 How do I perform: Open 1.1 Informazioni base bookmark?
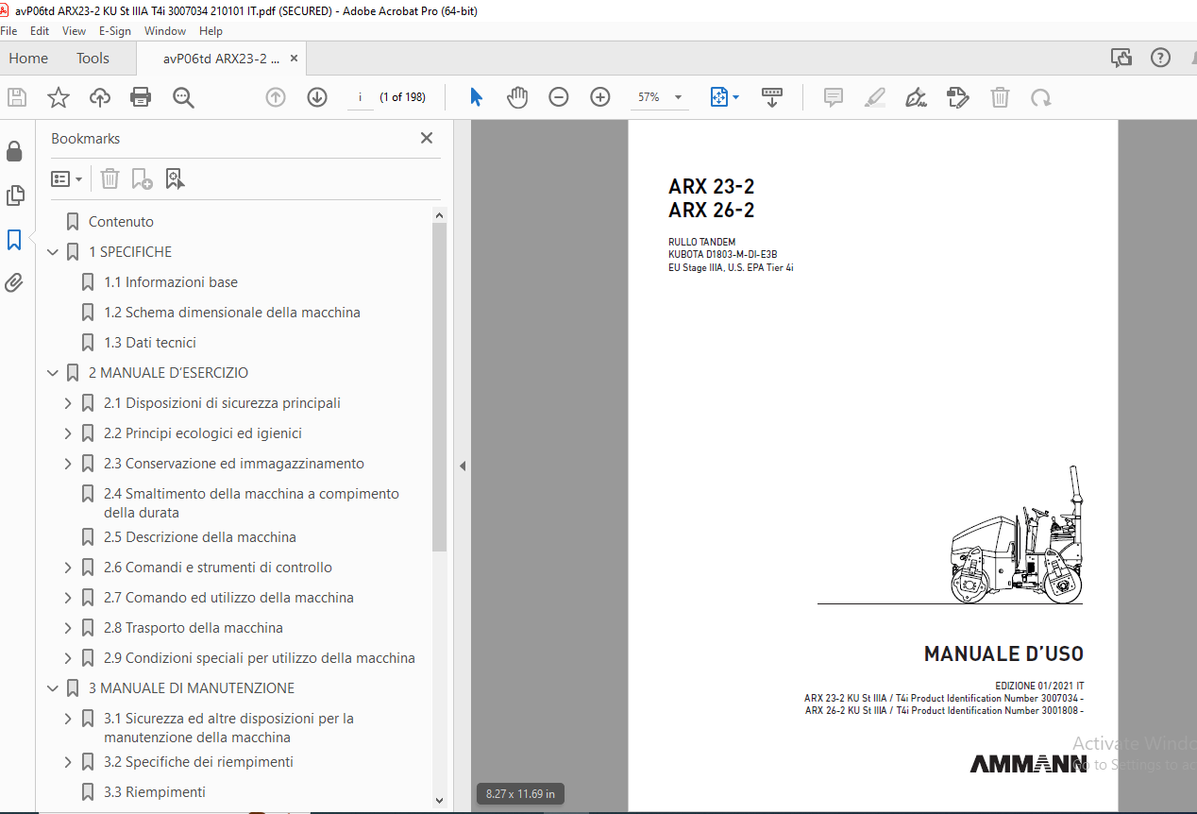coord(171,282)
